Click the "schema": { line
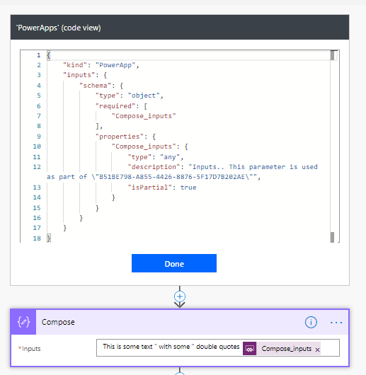366x375 pixels. point(101,86)
